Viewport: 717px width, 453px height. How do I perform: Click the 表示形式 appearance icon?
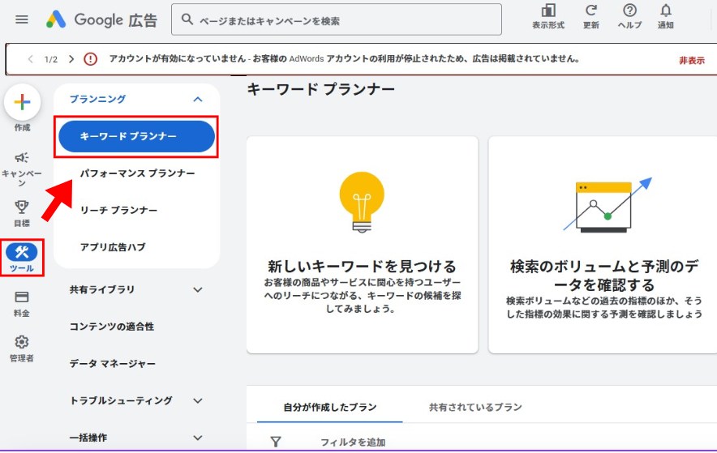pos(548,11)
